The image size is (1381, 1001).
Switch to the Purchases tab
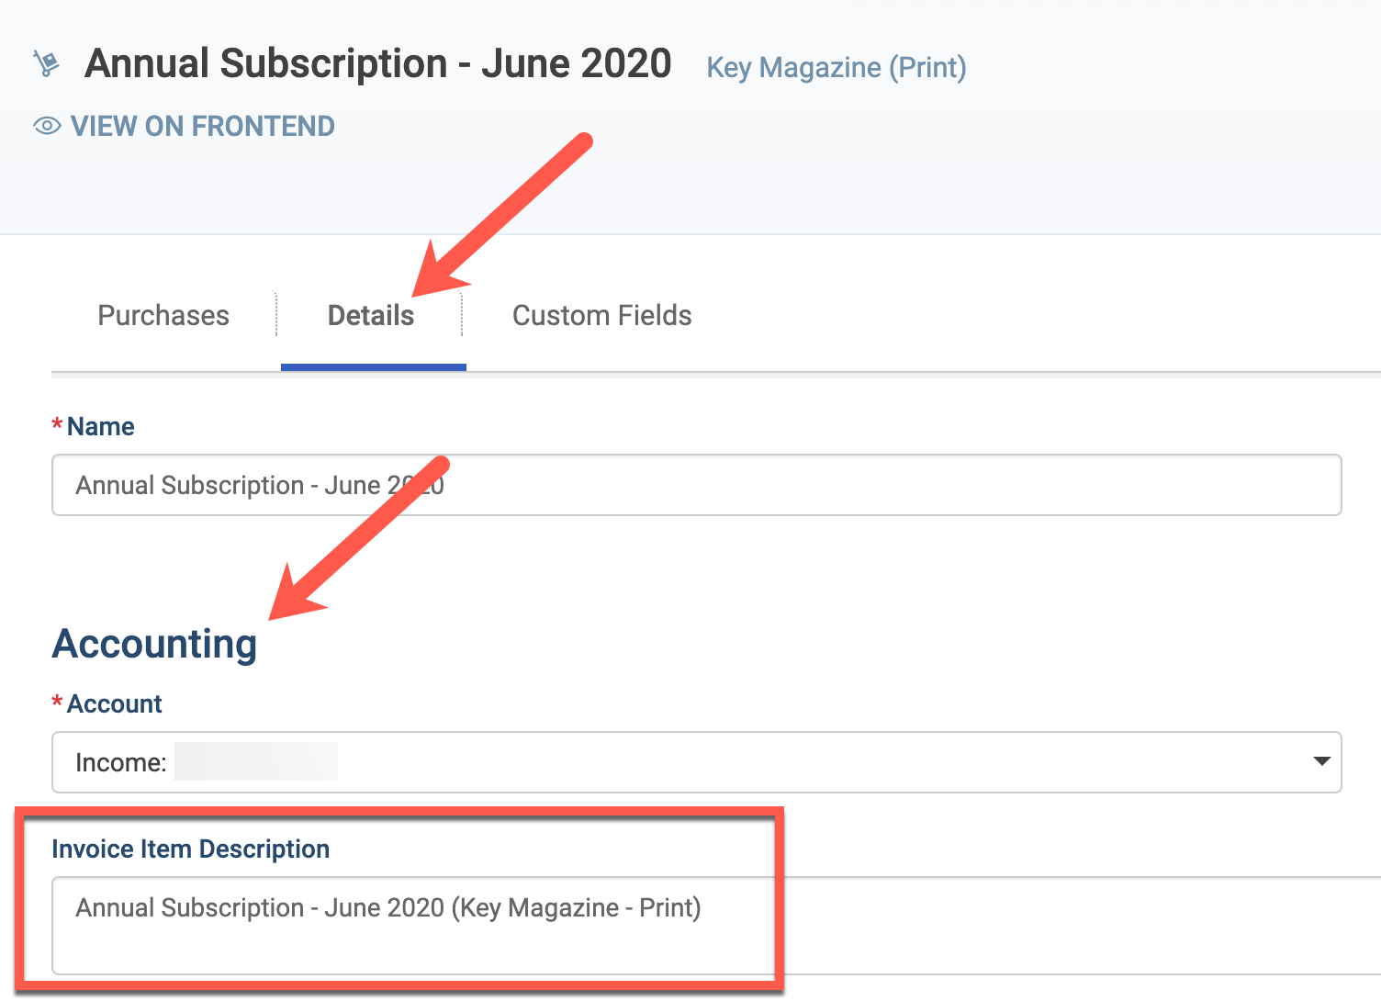(163, 315)
